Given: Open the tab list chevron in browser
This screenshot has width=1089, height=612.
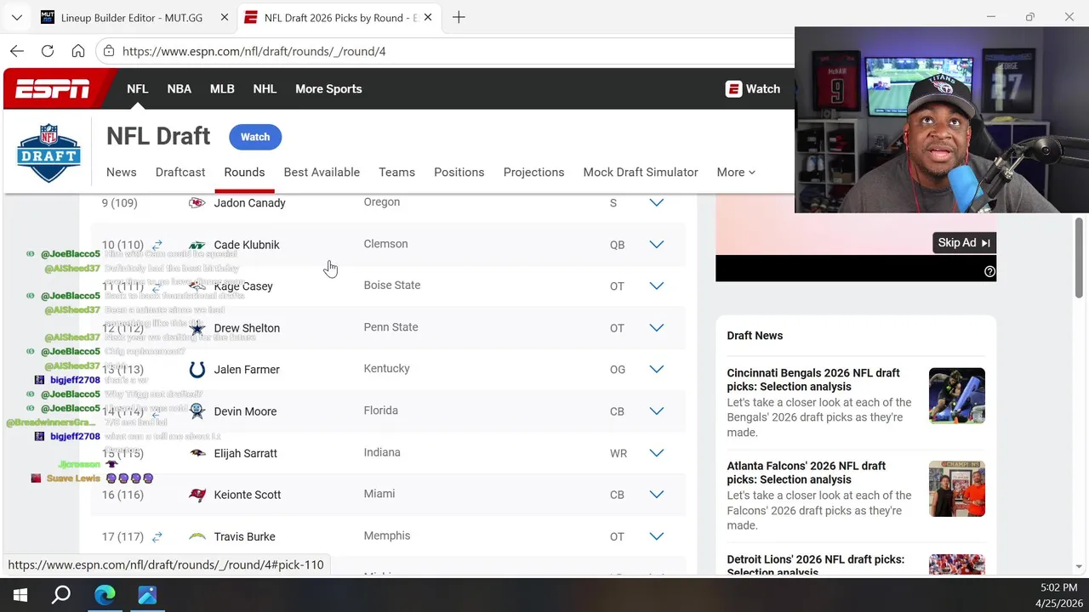Looking at the screenshot, I should click(x=16, y=17).
